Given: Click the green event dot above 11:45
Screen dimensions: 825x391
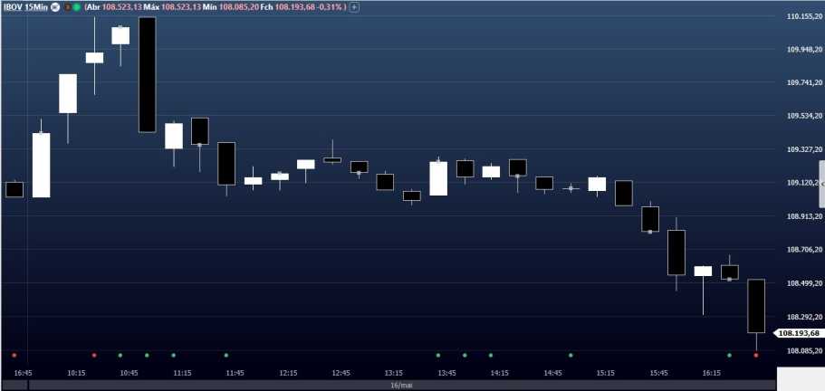Looking at the screenshot, I should point(226,355).
